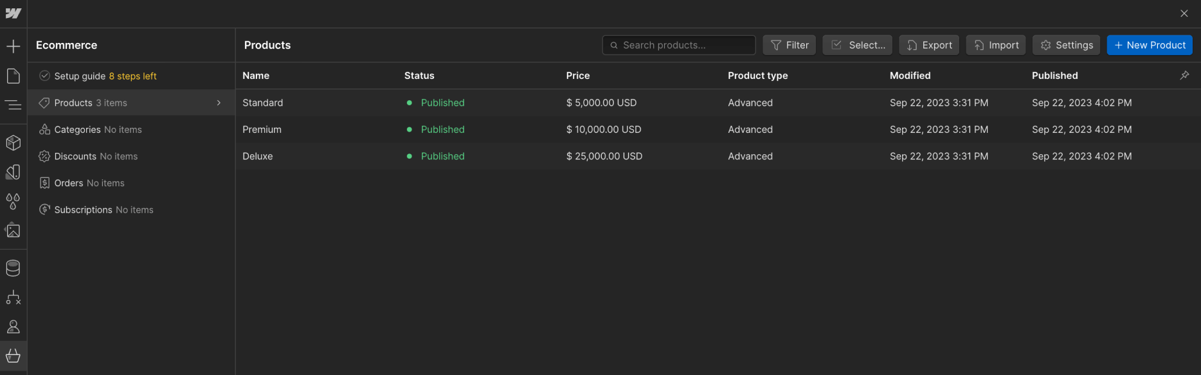Click the Search products field

tap(679, 45)
